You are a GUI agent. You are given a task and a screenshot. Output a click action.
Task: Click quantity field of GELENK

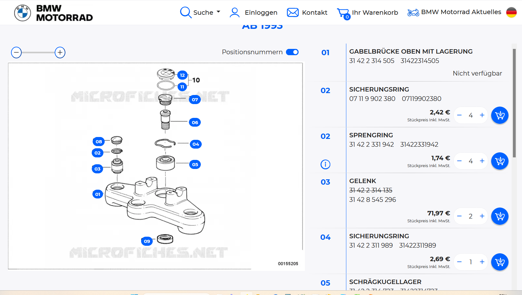pyautogui.click(x=471, y=216)
